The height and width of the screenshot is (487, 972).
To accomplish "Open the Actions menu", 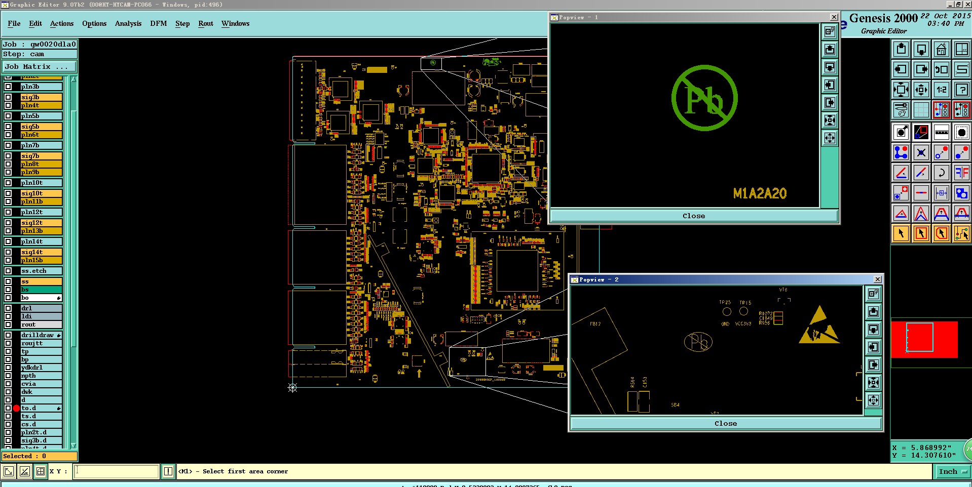I will (x=62, y=24).
